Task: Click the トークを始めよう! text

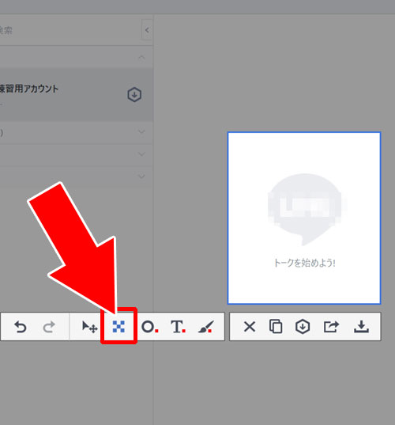Action: (x=304, y=263)
